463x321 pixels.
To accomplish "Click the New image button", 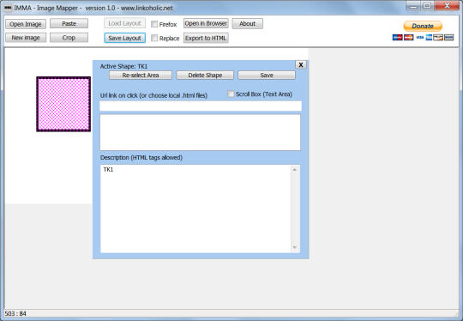I will coord(26,38).
